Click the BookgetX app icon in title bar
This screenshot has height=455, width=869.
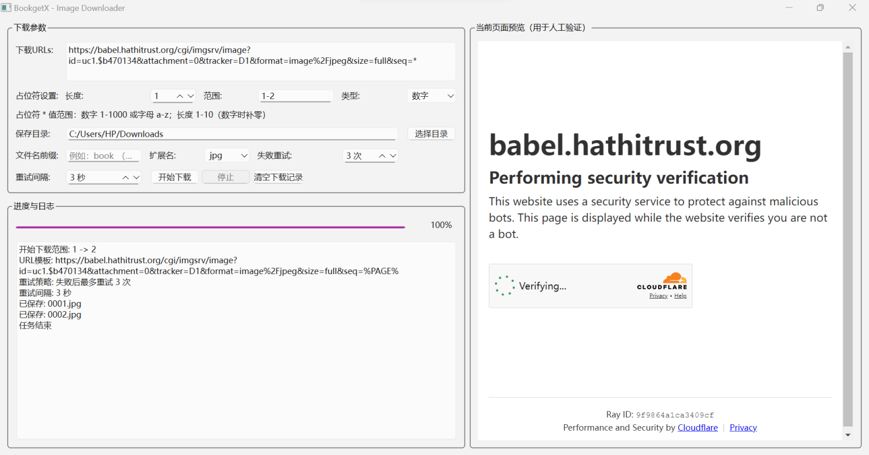[x=7, y=8]
